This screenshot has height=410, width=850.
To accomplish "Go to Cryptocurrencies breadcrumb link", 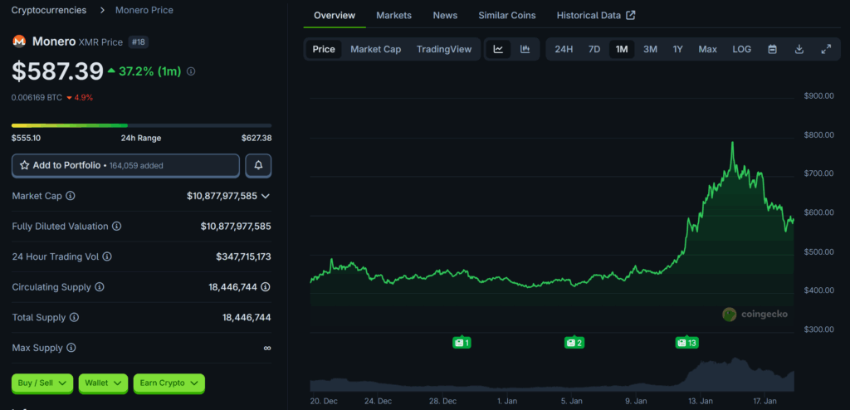I will (49, 10).
